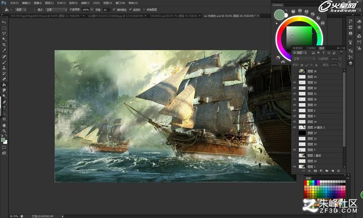
Task: Select the Horizontal Type tool
Action: coord(4,108)
